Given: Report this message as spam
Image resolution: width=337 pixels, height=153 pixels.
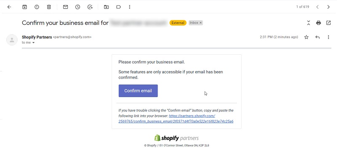Looking at the screenshot, I should tap(37, 7).
